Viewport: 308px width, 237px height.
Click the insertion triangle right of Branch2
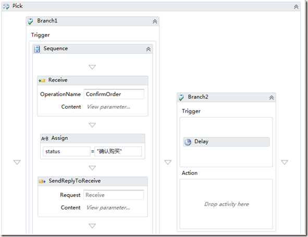[285, 162]
